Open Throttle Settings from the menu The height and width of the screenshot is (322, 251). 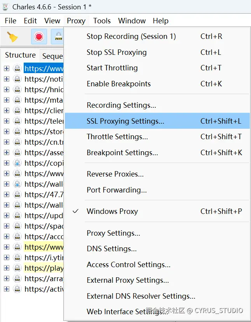coord(117,137)
